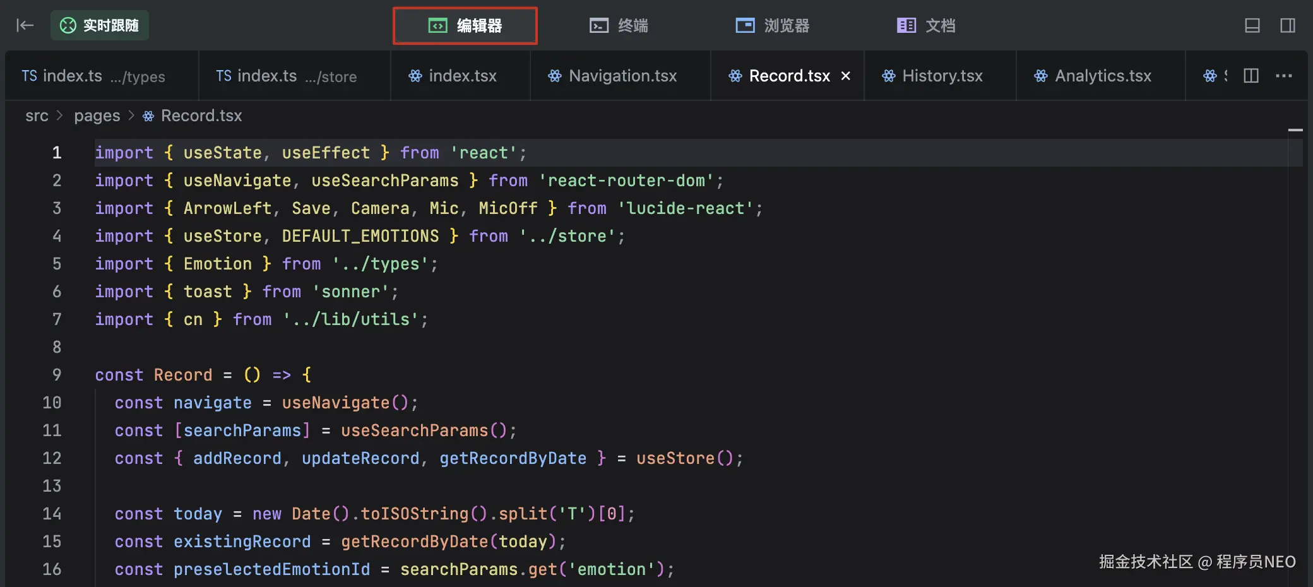Click '../lib/utils' string on line 7

350,319
